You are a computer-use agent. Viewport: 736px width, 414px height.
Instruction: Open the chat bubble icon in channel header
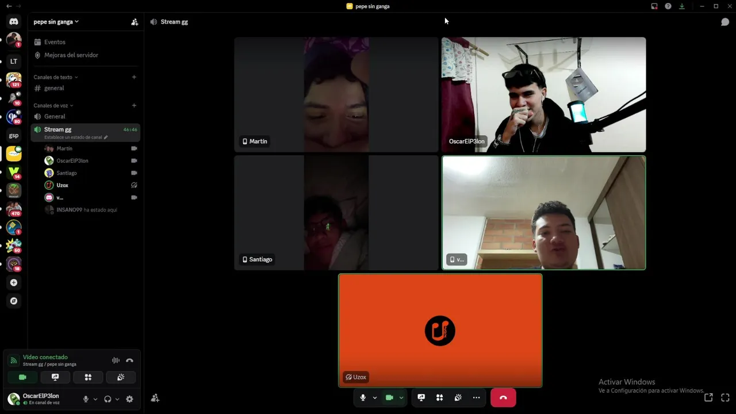point(725,22)
